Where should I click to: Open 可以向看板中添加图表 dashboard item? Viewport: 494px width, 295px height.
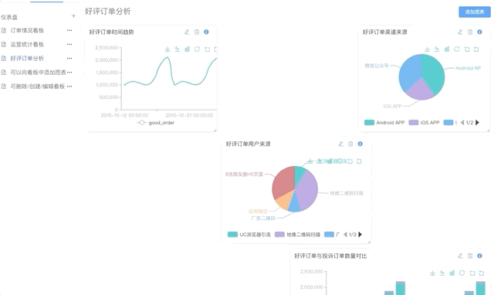click(38, 72)
